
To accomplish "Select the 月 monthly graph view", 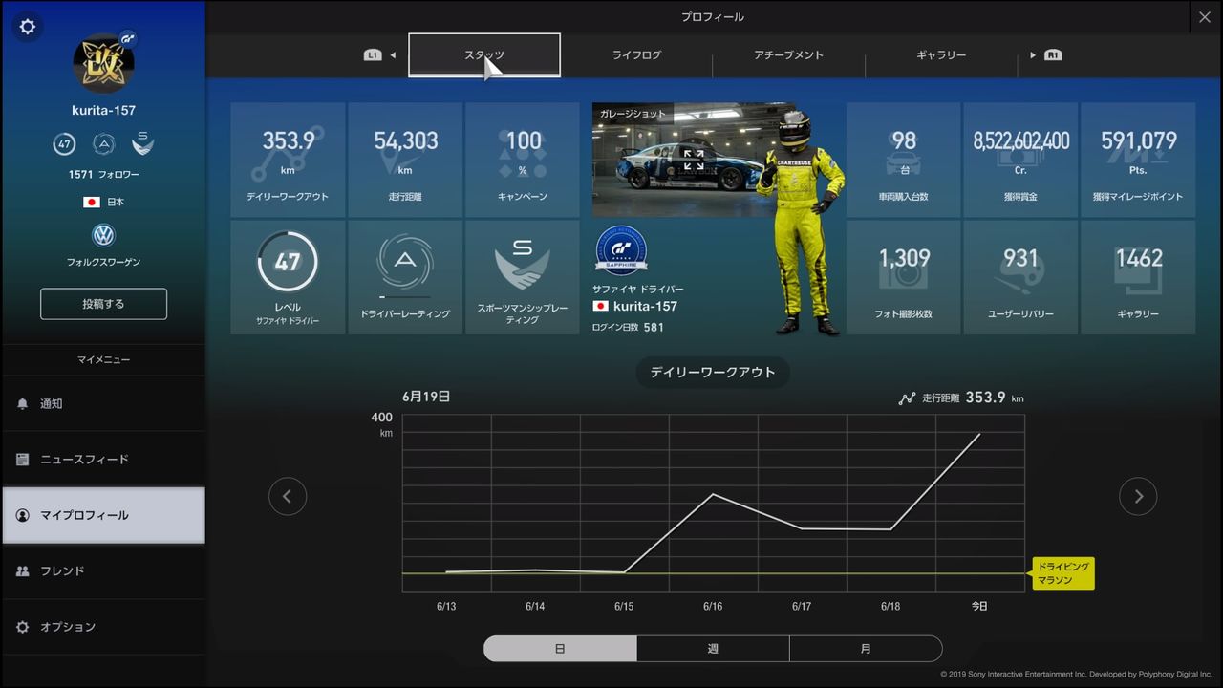I will point(866,649).
